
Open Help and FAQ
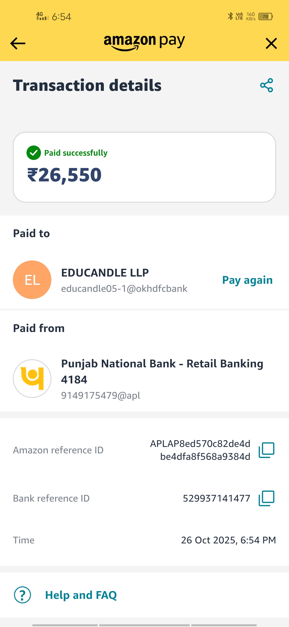(x=81, y=595)
